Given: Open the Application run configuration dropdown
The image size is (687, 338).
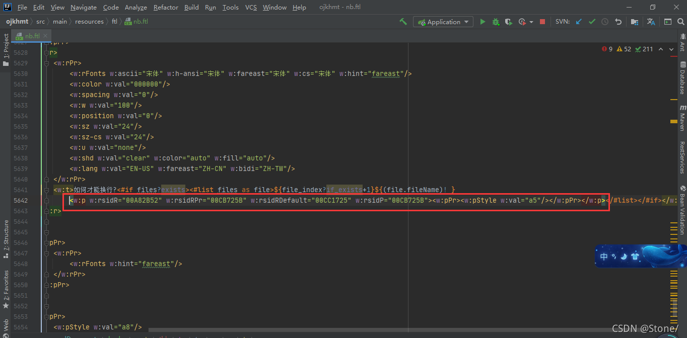Looking at the screenshot, I should (x=443, y=22).
